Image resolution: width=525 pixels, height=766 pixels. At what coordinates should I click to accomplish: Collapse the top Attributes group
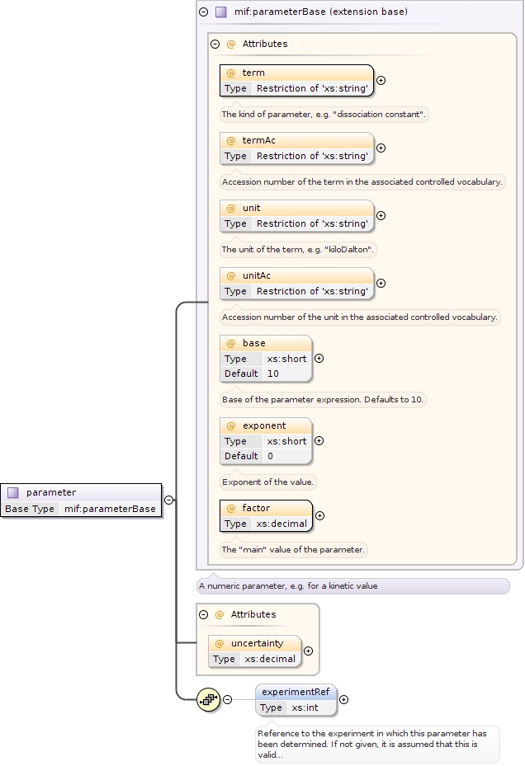tap(215, 45)
